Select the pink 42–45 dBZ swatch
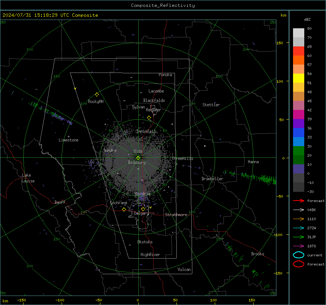Viewport: 326px width, 305px height. click(298, 106)
